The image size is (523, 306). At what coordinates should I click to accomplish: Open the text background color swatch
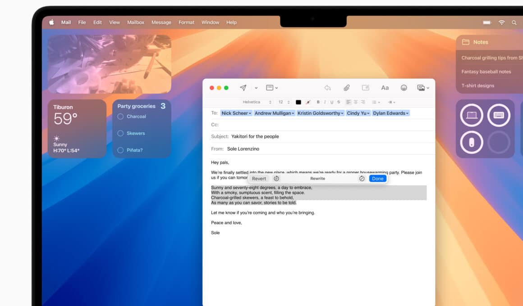308,102
